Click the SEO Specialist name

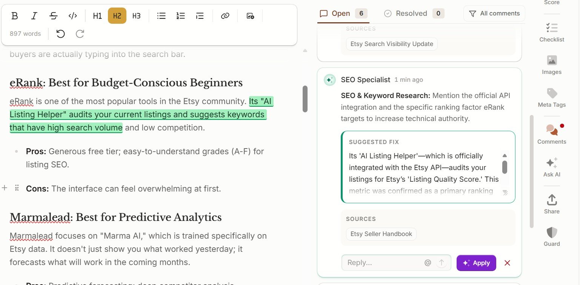click(365, 80)
